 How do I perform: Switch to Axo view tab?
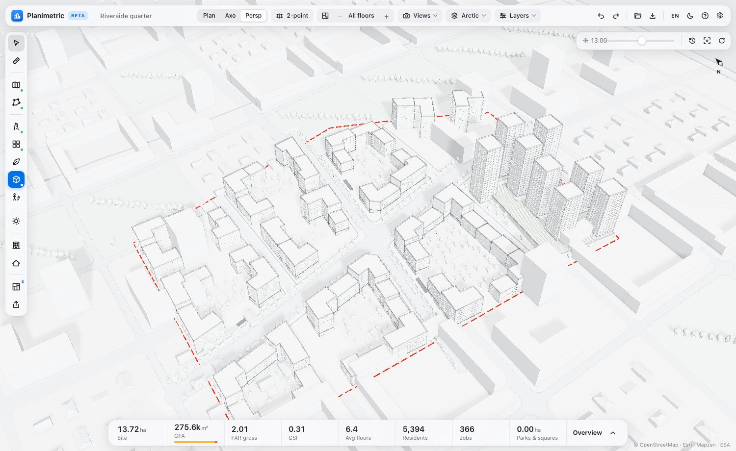[230, 16]
